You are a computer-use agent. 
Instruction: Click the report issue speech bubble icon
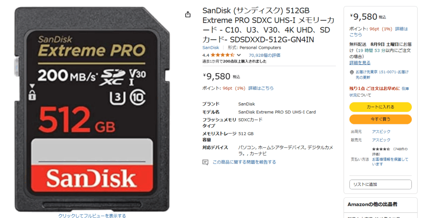[205, 162]
